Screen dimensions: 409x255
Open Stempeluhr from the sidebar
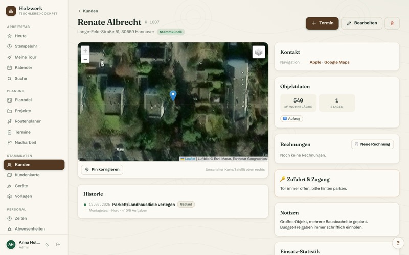point(34,46)
